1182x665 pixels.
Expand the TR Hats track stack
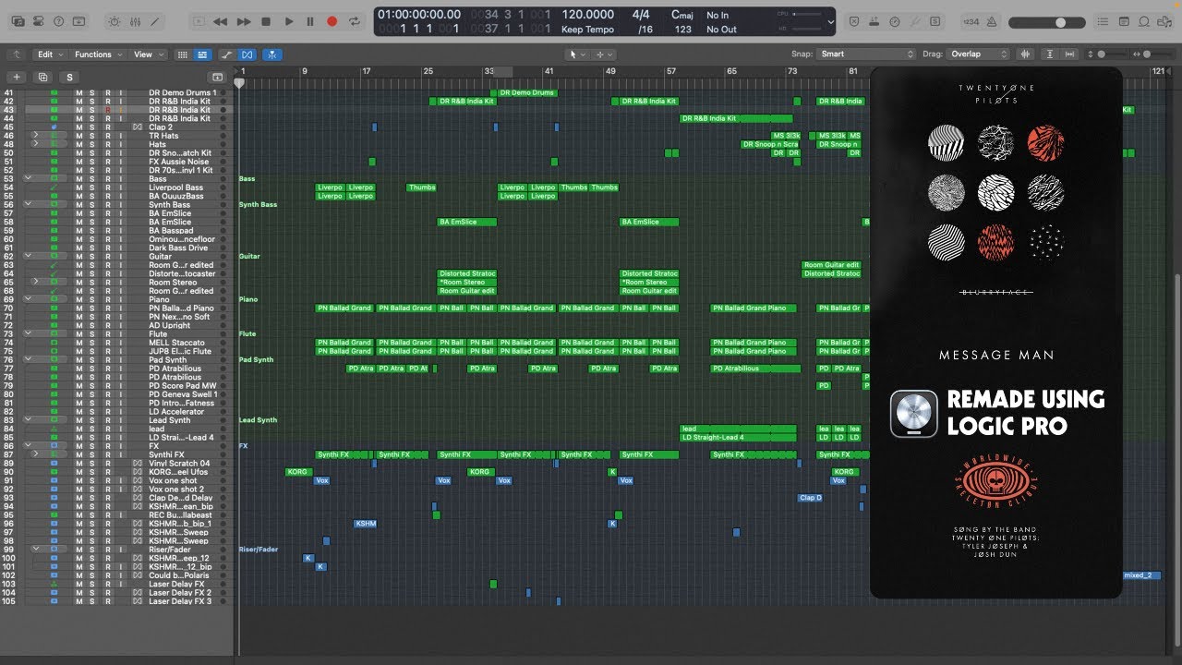coord(35,136)
